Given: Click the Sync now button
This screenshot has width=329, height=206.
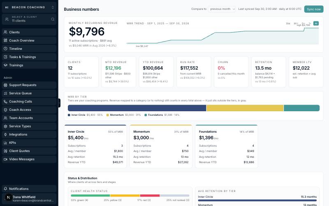Looking at the screenshot, I should click(314, 9).
